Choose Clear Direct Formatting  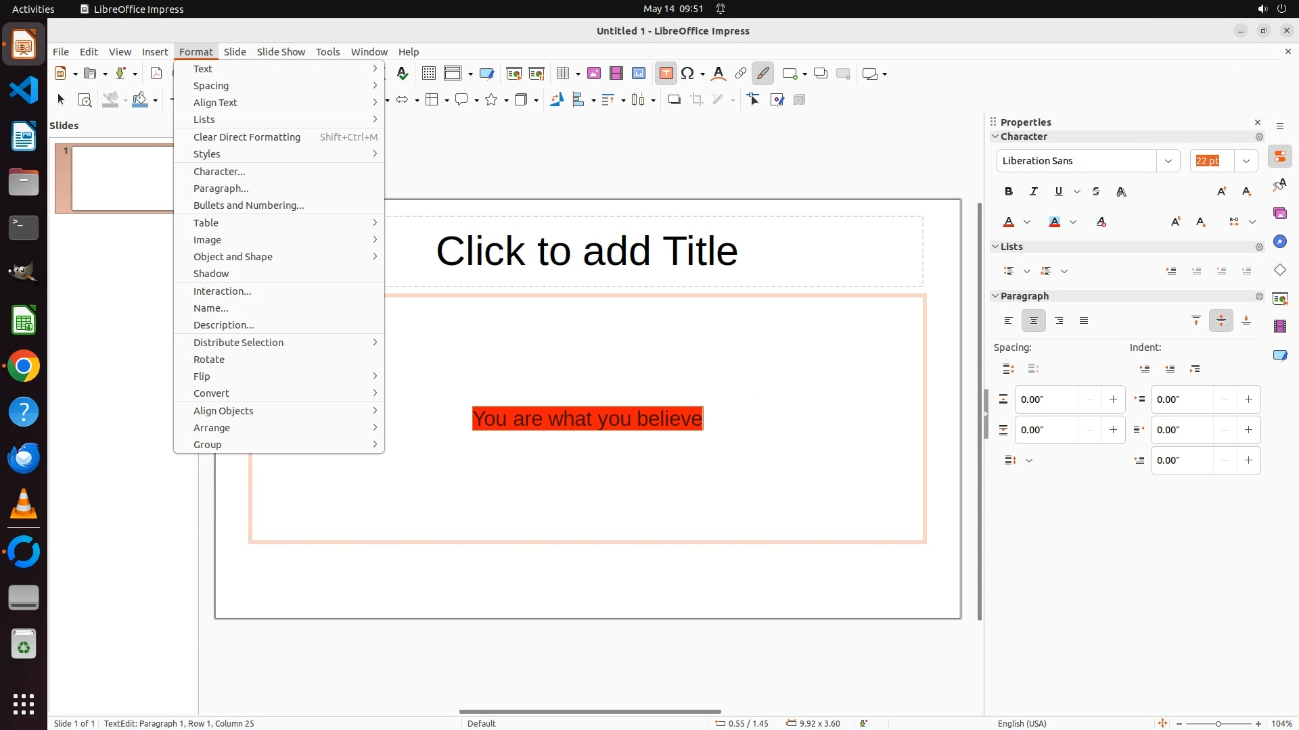(246, 137)
